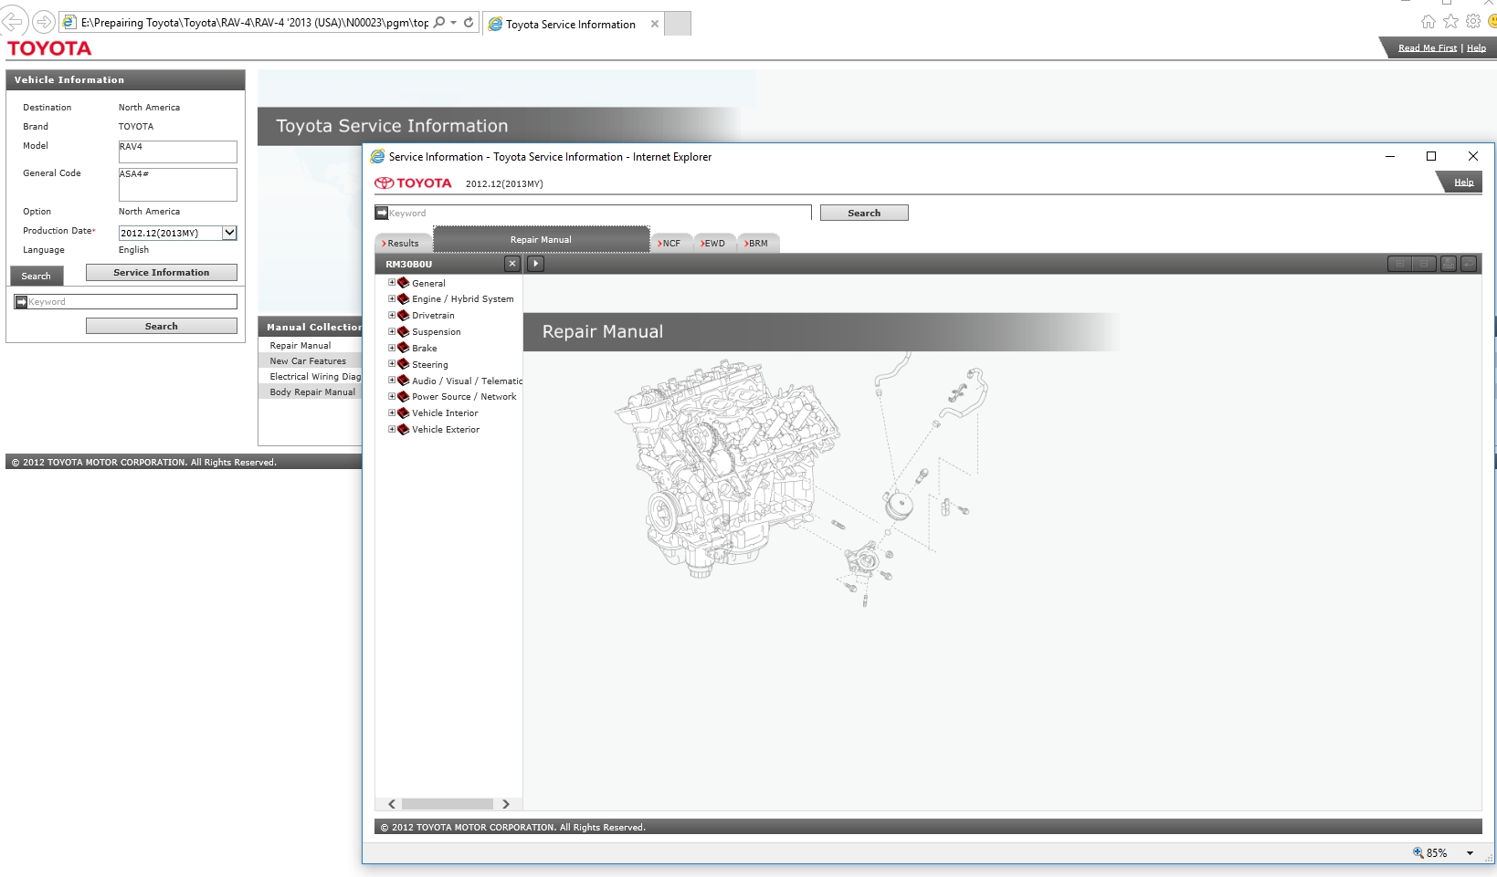Expand the Vehicle Exterior tree node
The height and width of the screenshot is (877, 1497).
coord(392,429)
